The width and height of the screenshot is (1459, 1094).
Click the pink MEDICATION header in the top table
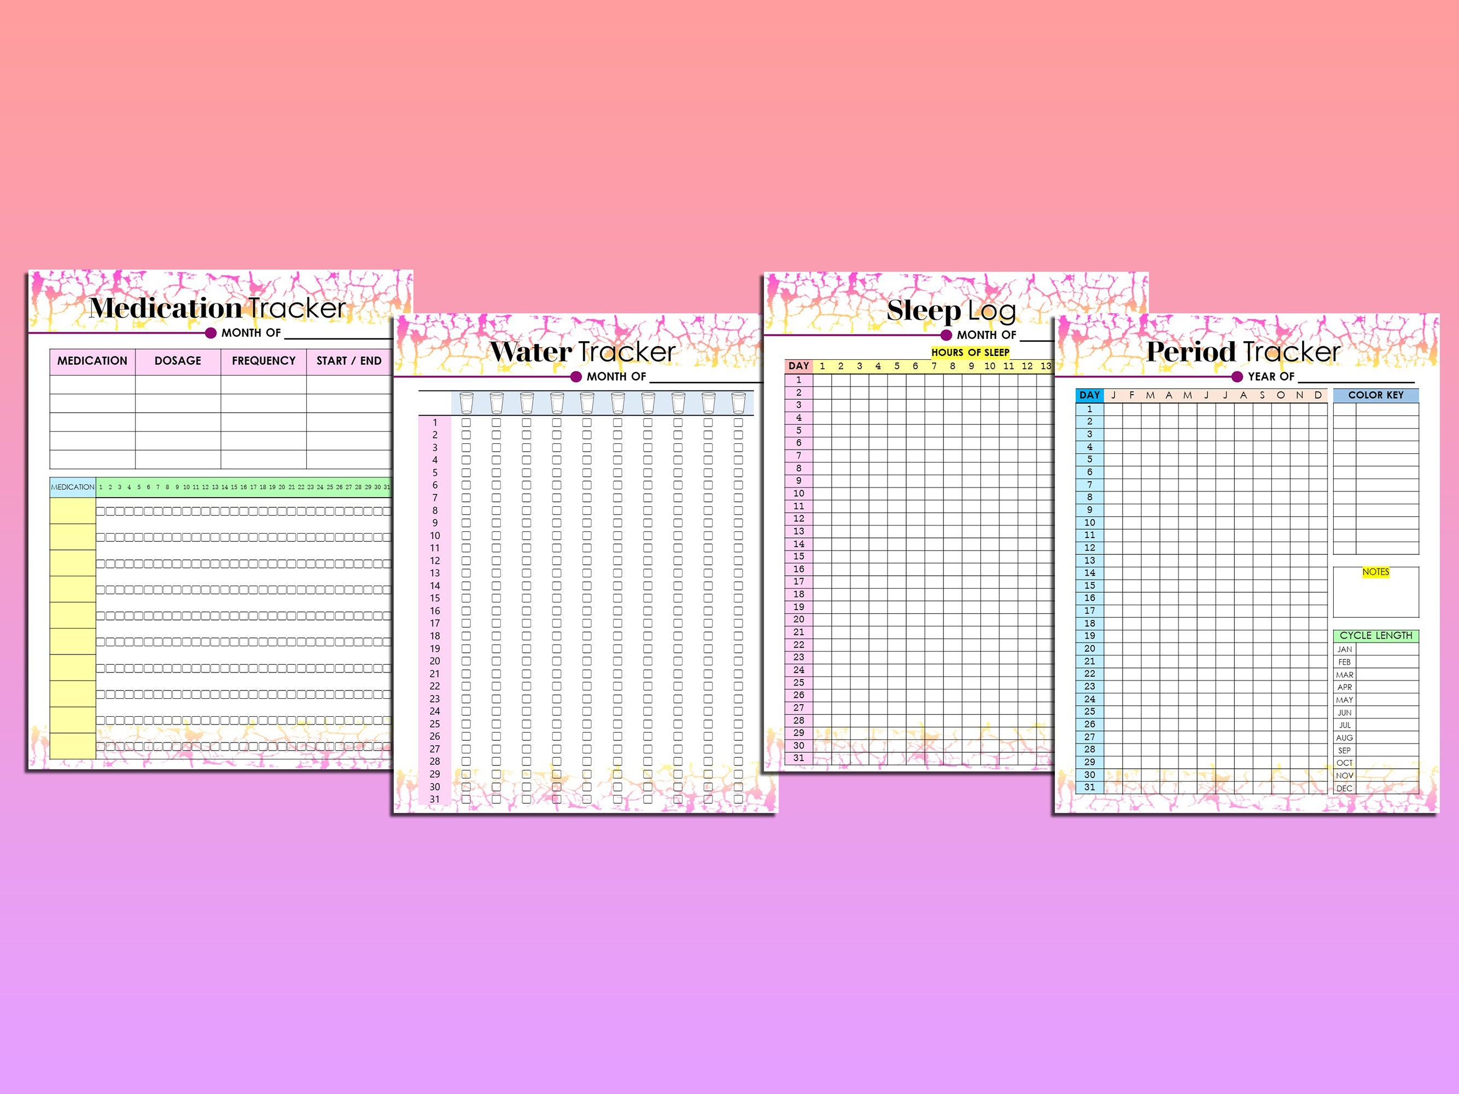[x=92, y=361]
